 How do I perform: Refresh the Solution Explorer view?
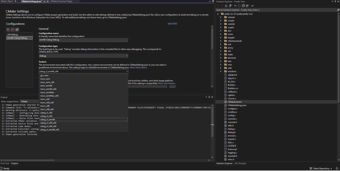click(x=239, y=6)
